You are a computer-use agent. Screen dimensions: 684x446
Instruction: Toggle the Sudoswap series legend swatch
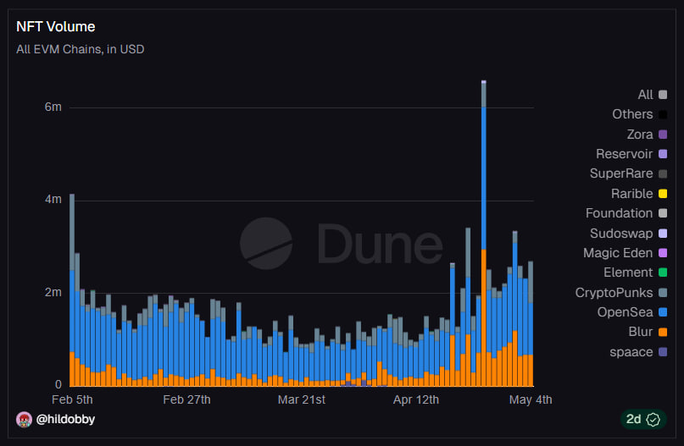pyautogui.click(x=663, y=233)
